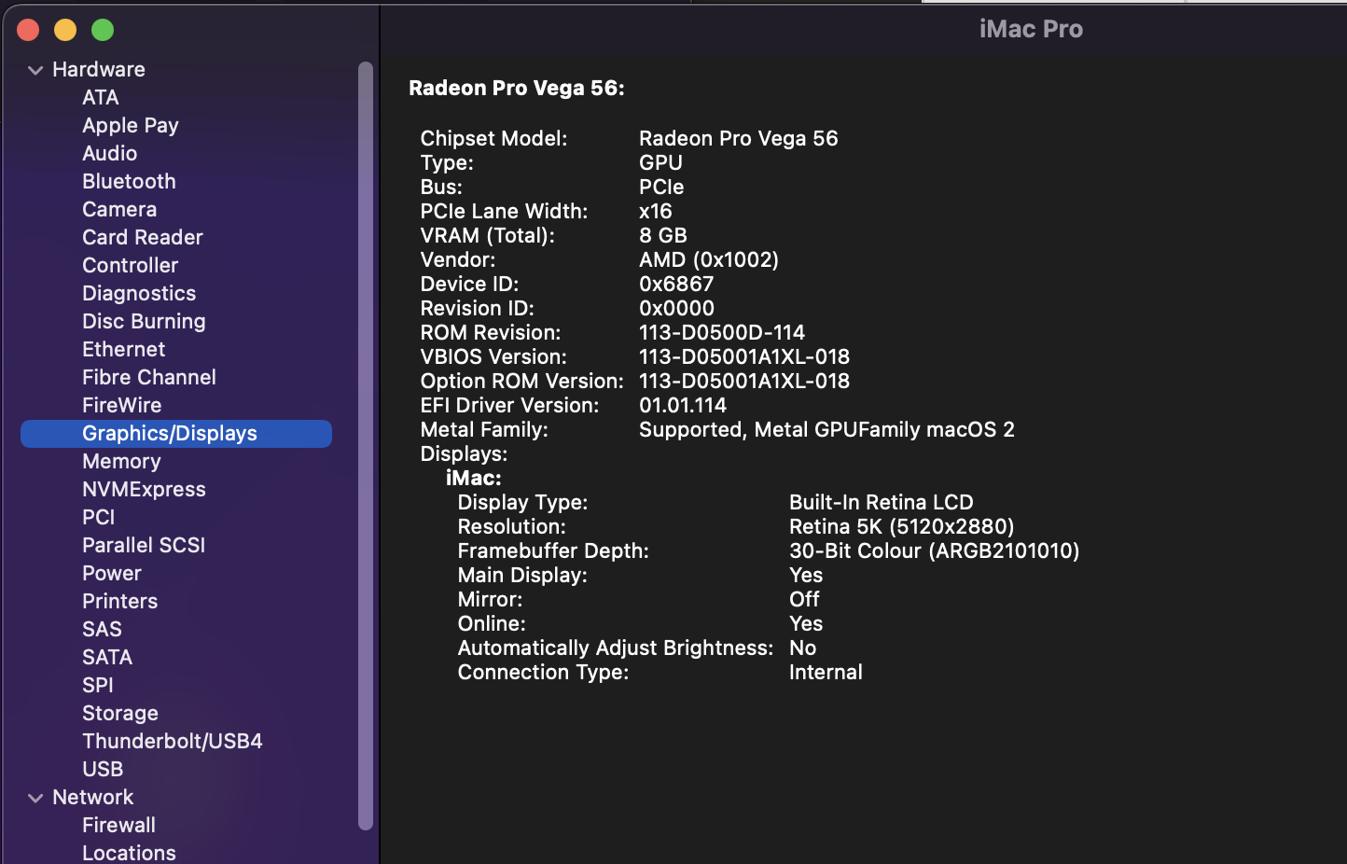Show SAS hardware information
The width and height of the screenshot is (1347, 864).
click(x=102, y=629)
